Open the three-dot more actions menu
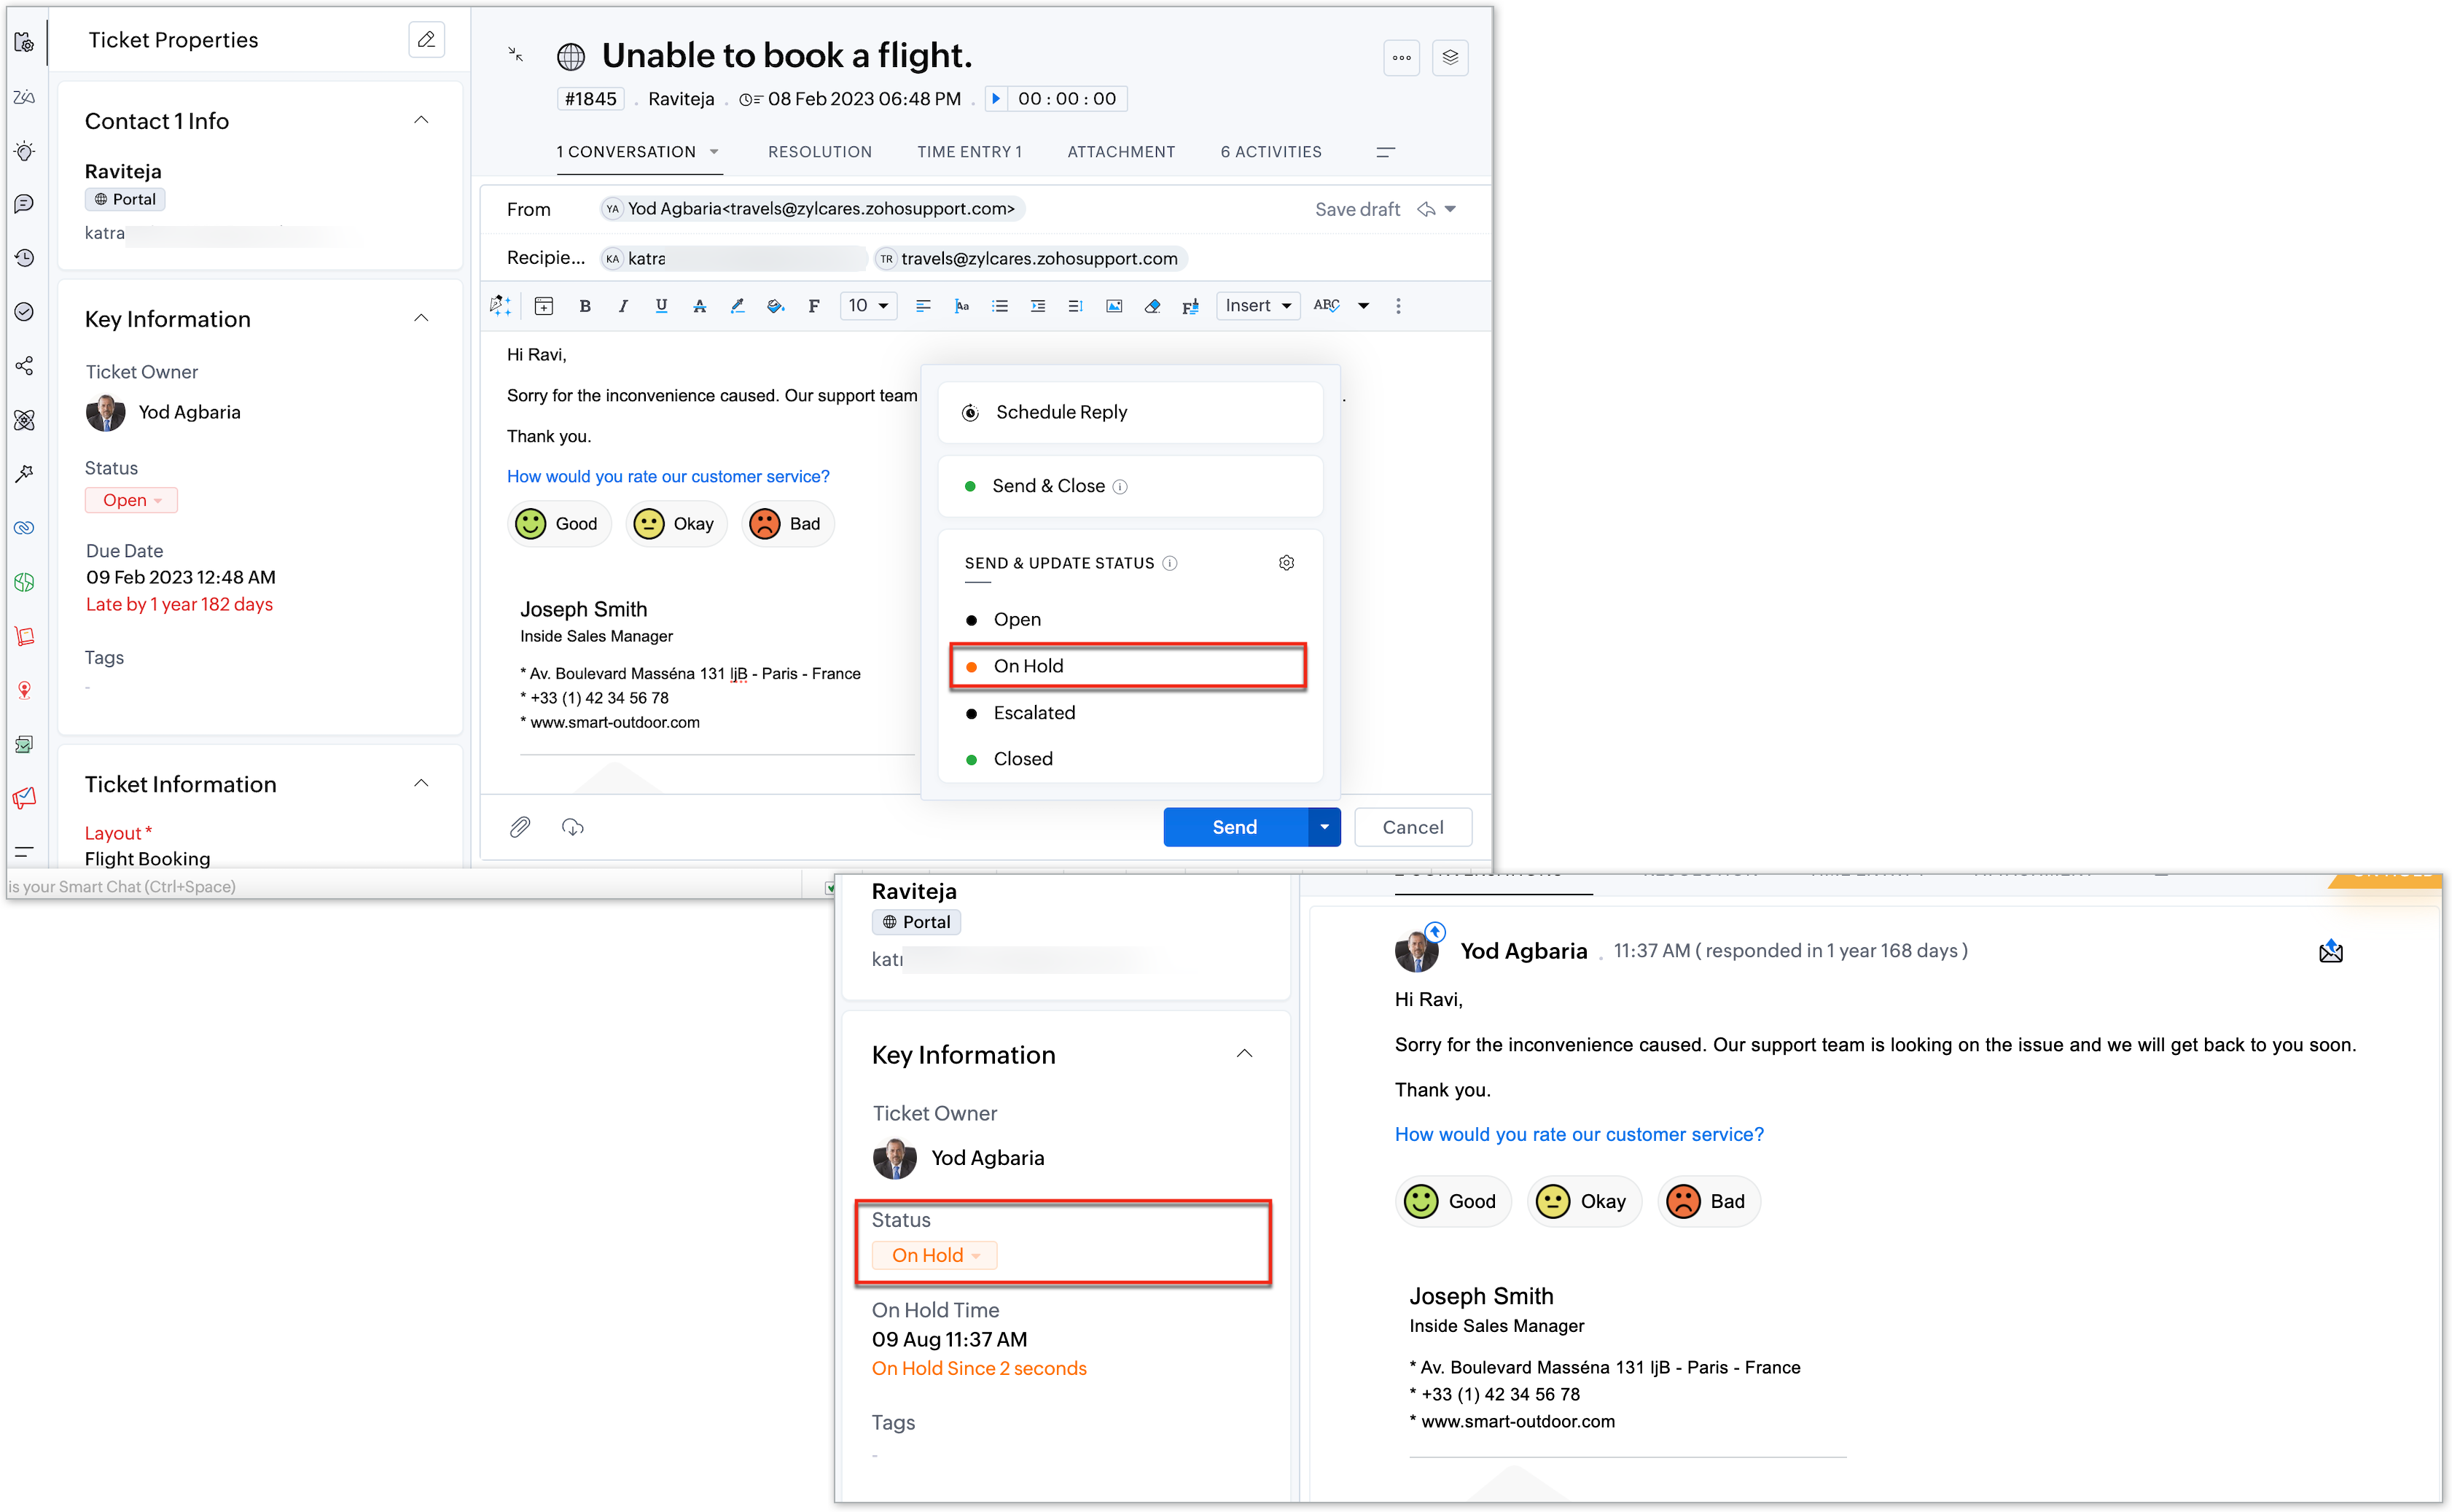 pos(1402,58)
